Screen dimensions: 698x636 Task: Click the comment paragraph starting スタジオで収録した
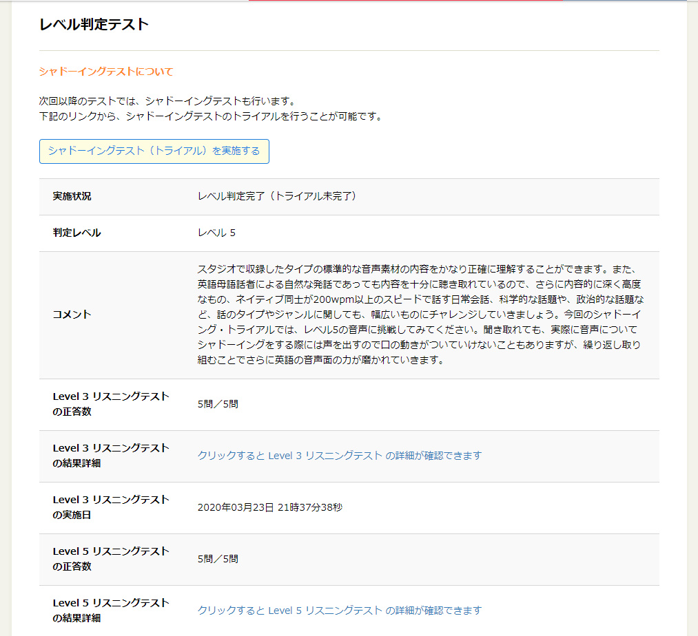click(x=421, y=315)
